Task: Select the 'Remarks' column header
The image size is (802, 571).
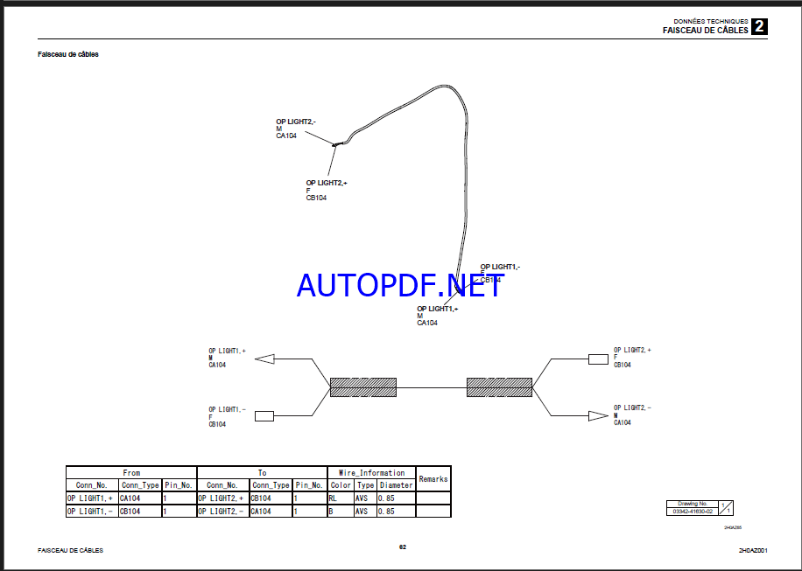Action: pos(433,478)
